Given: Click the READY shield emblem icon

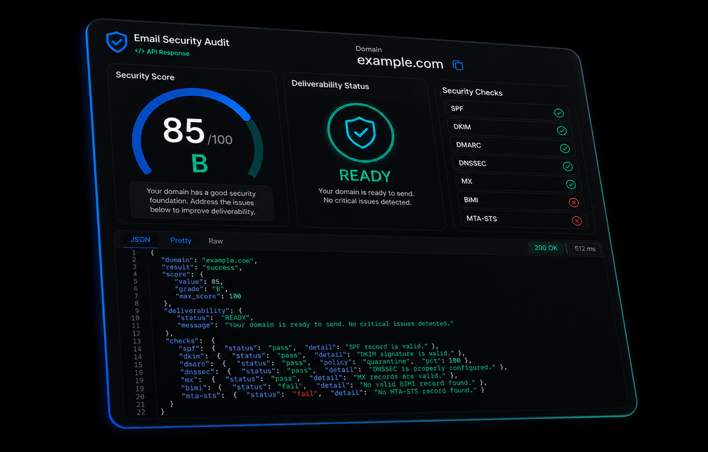Looking at the screenshot, I should coord(360,133).
